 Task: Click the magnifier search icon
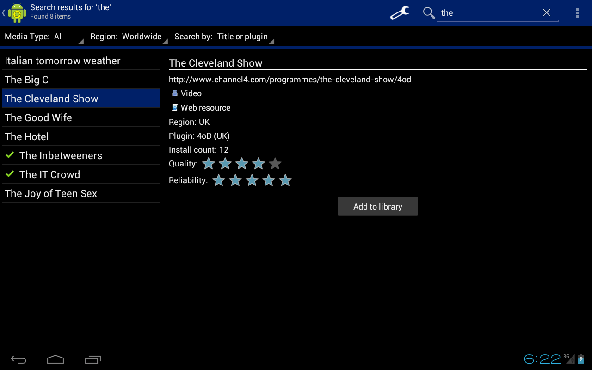pyautogui.click(x=428, y=13)
